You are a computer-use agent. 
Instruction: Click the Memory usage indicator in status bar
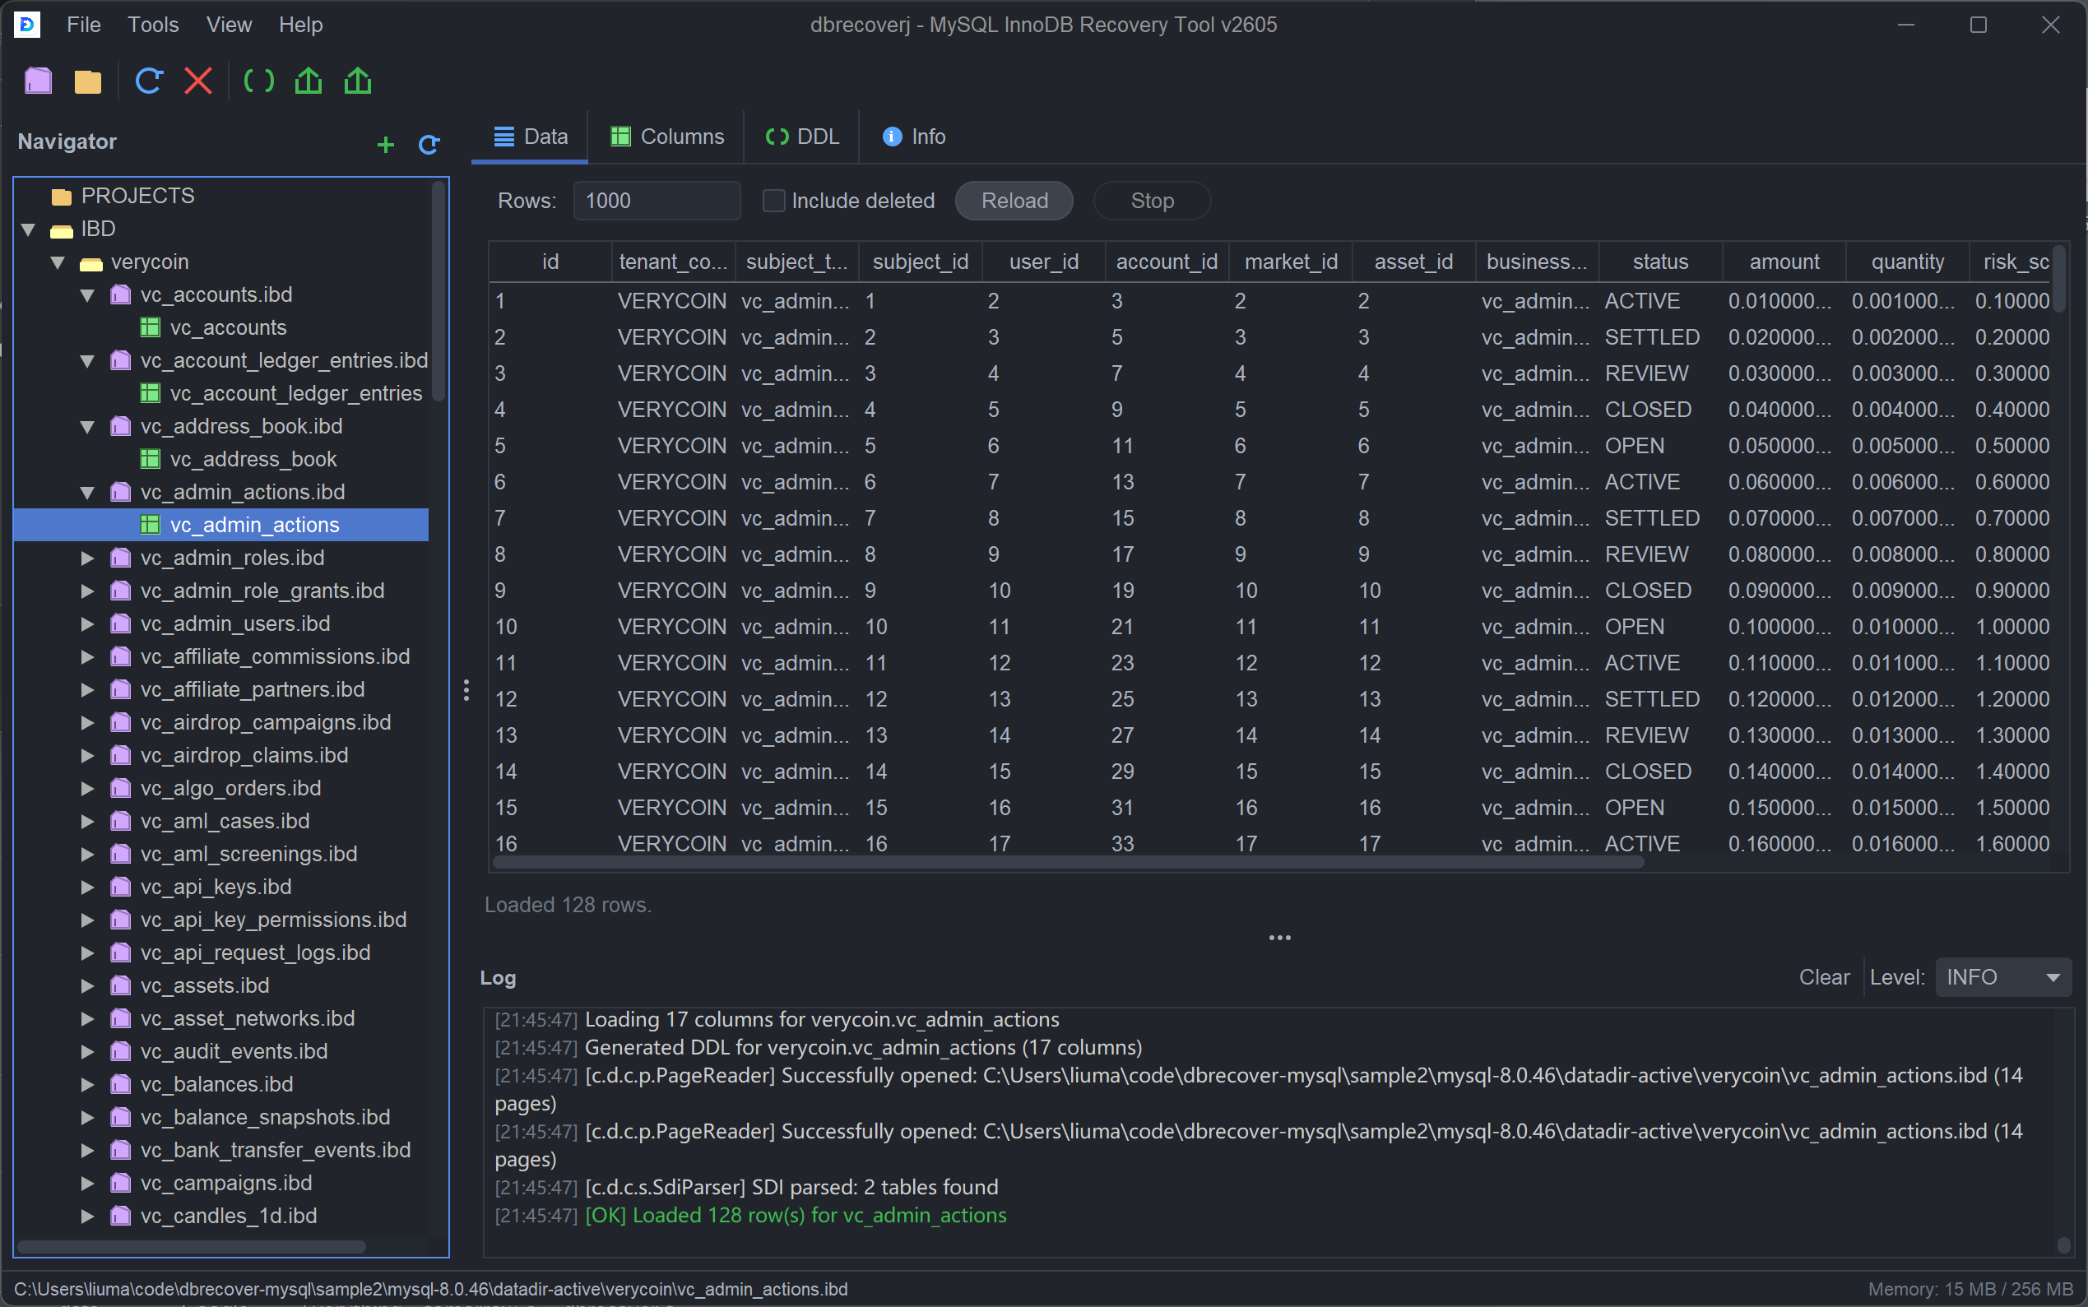coord(1970,1289)
